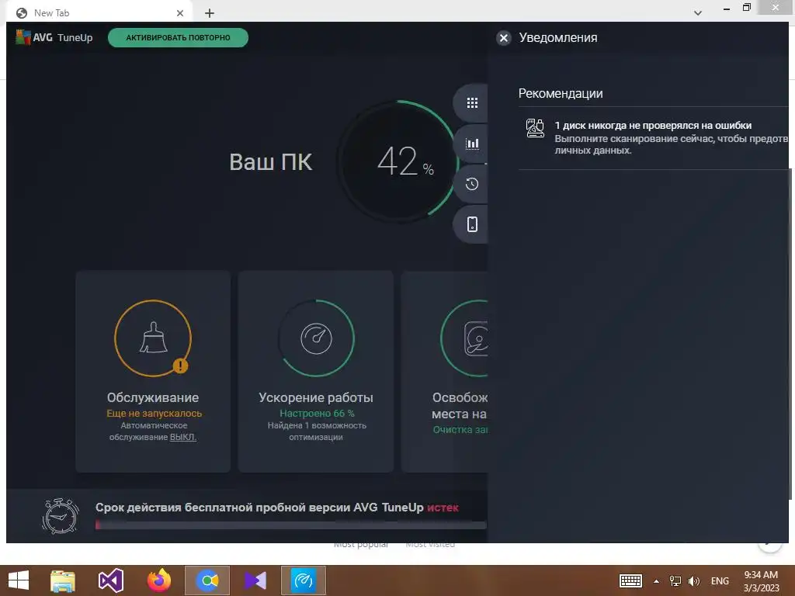Viewport: 795px width, 596px height.
Task: Show hidden system tray icons
Action: coord(656,580)
